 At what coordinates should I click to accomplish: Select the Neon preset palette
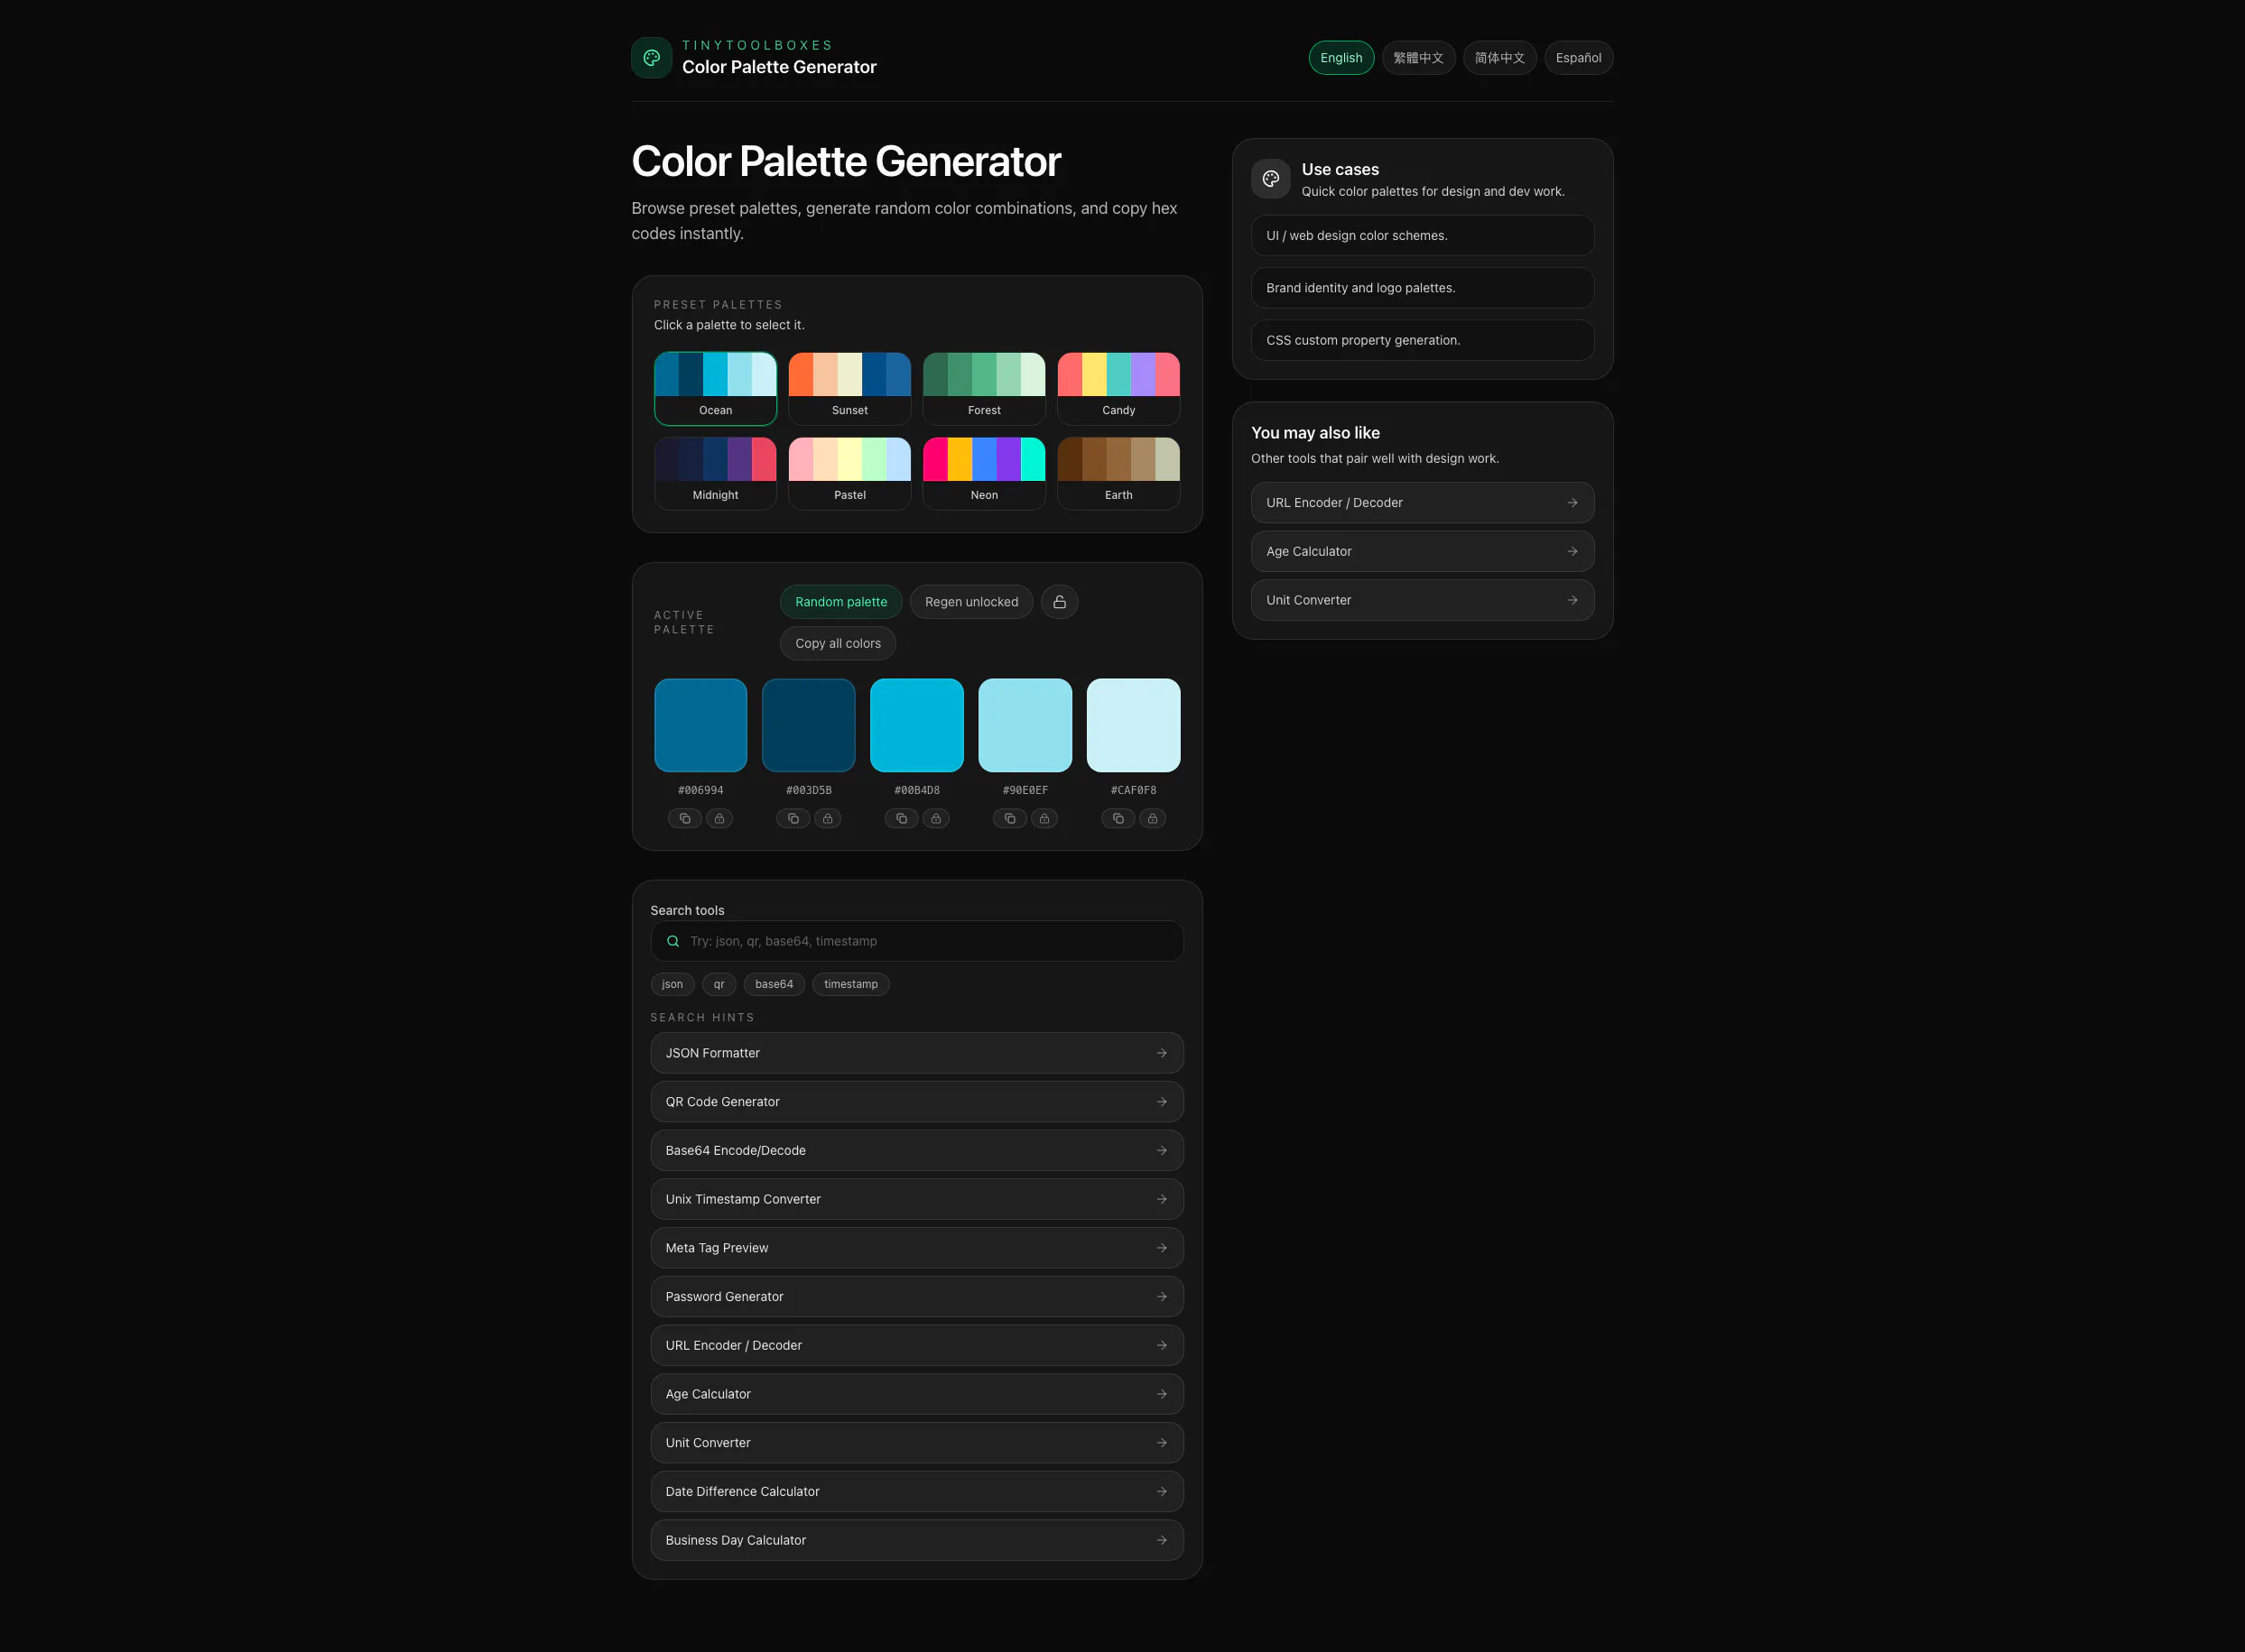coord(983,474)
